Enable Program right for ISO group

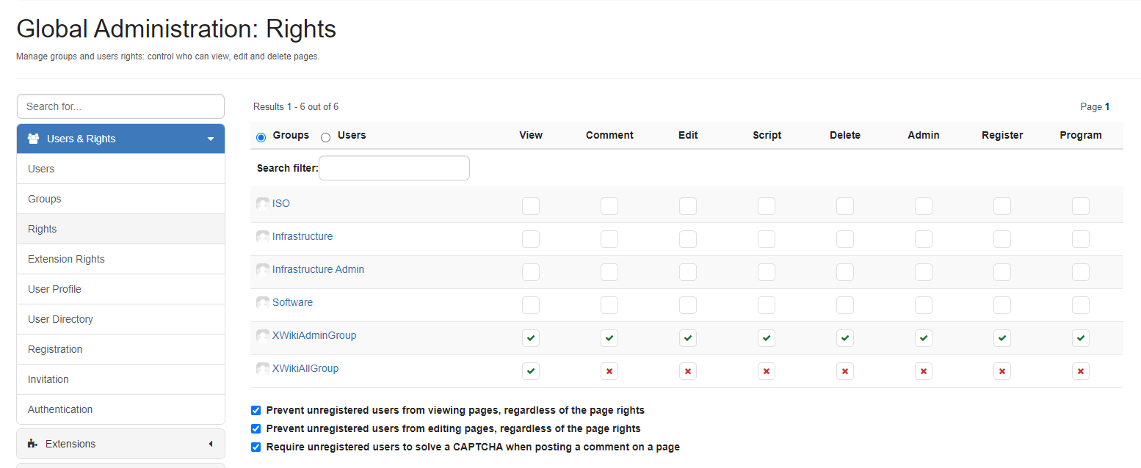click(x=1081, y=206)
